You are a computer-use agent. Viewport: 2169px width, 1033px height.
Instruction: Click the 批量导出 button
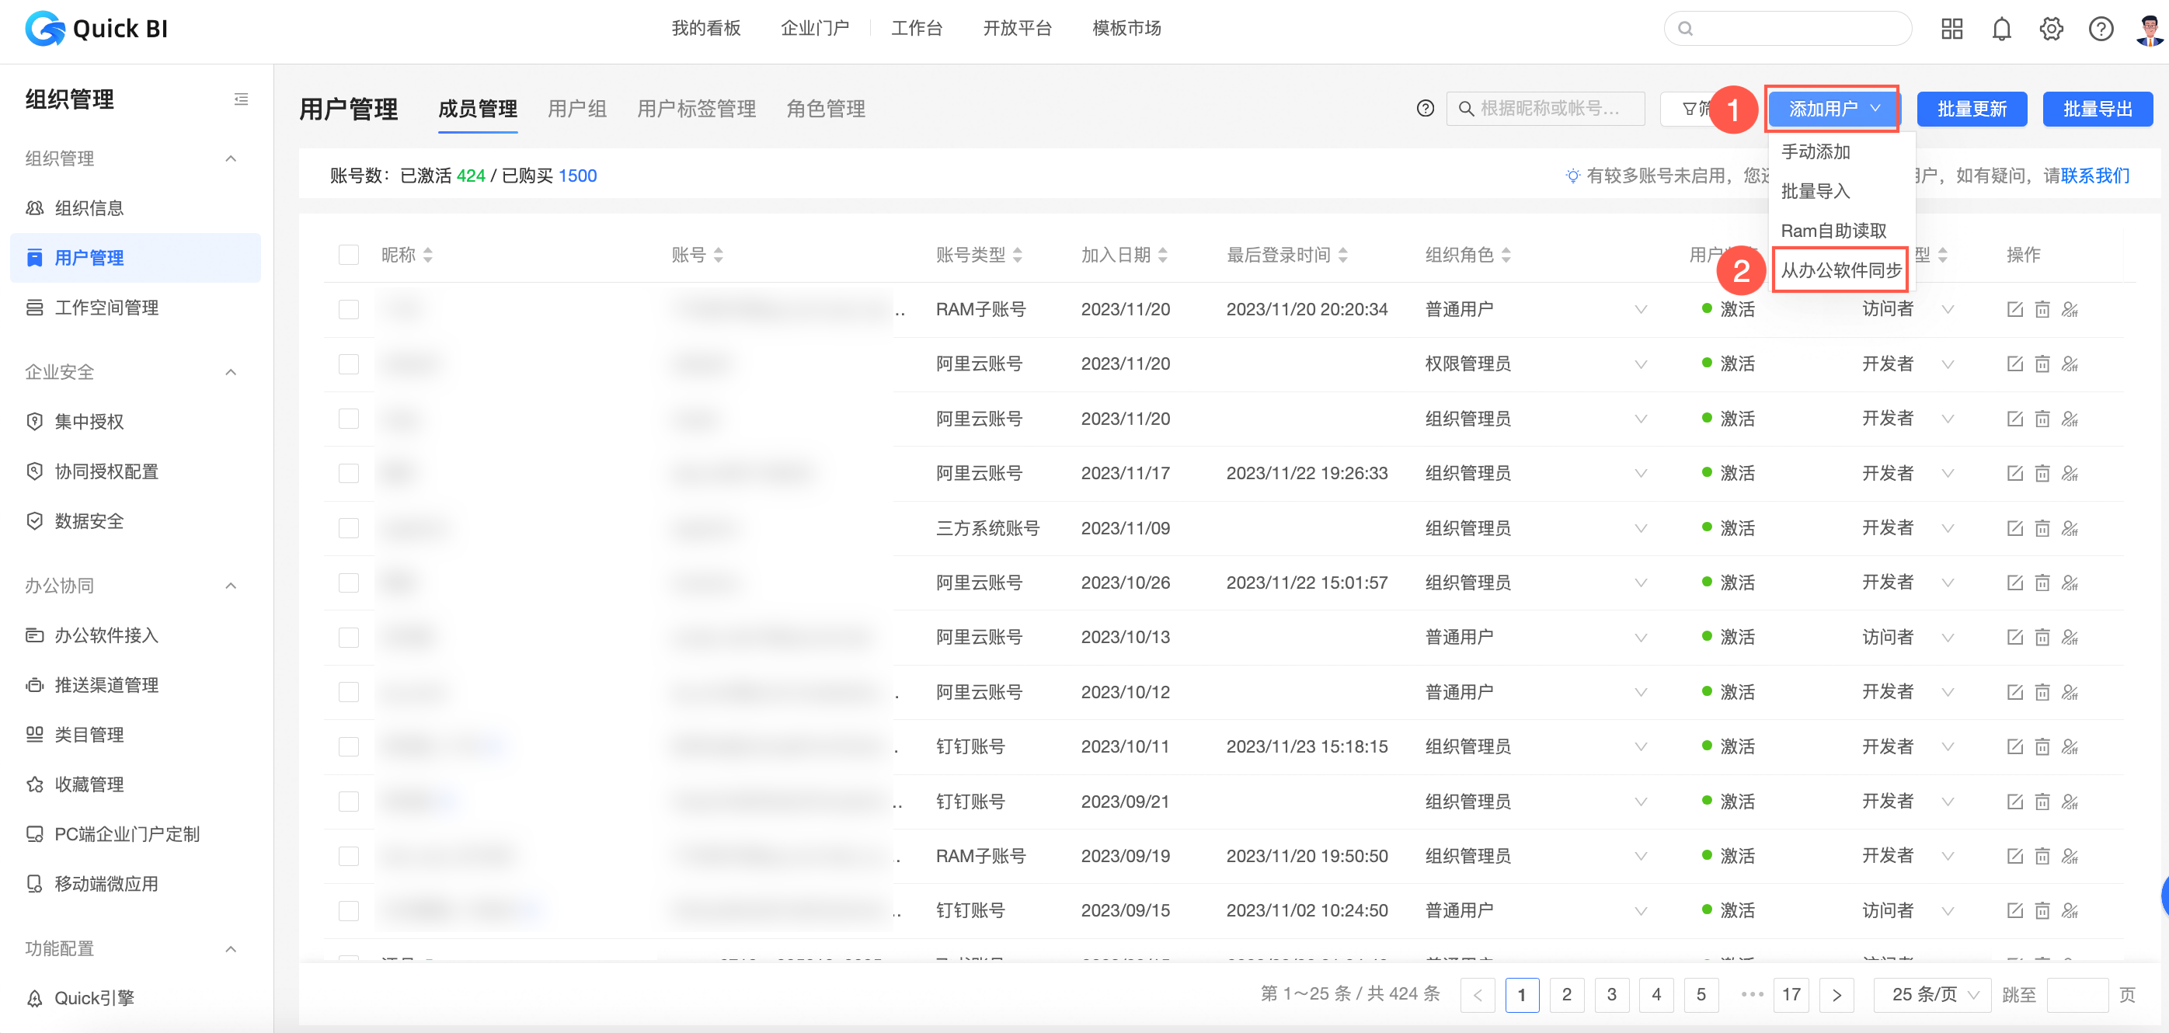pyautogui.click(x=2097, y=109)
